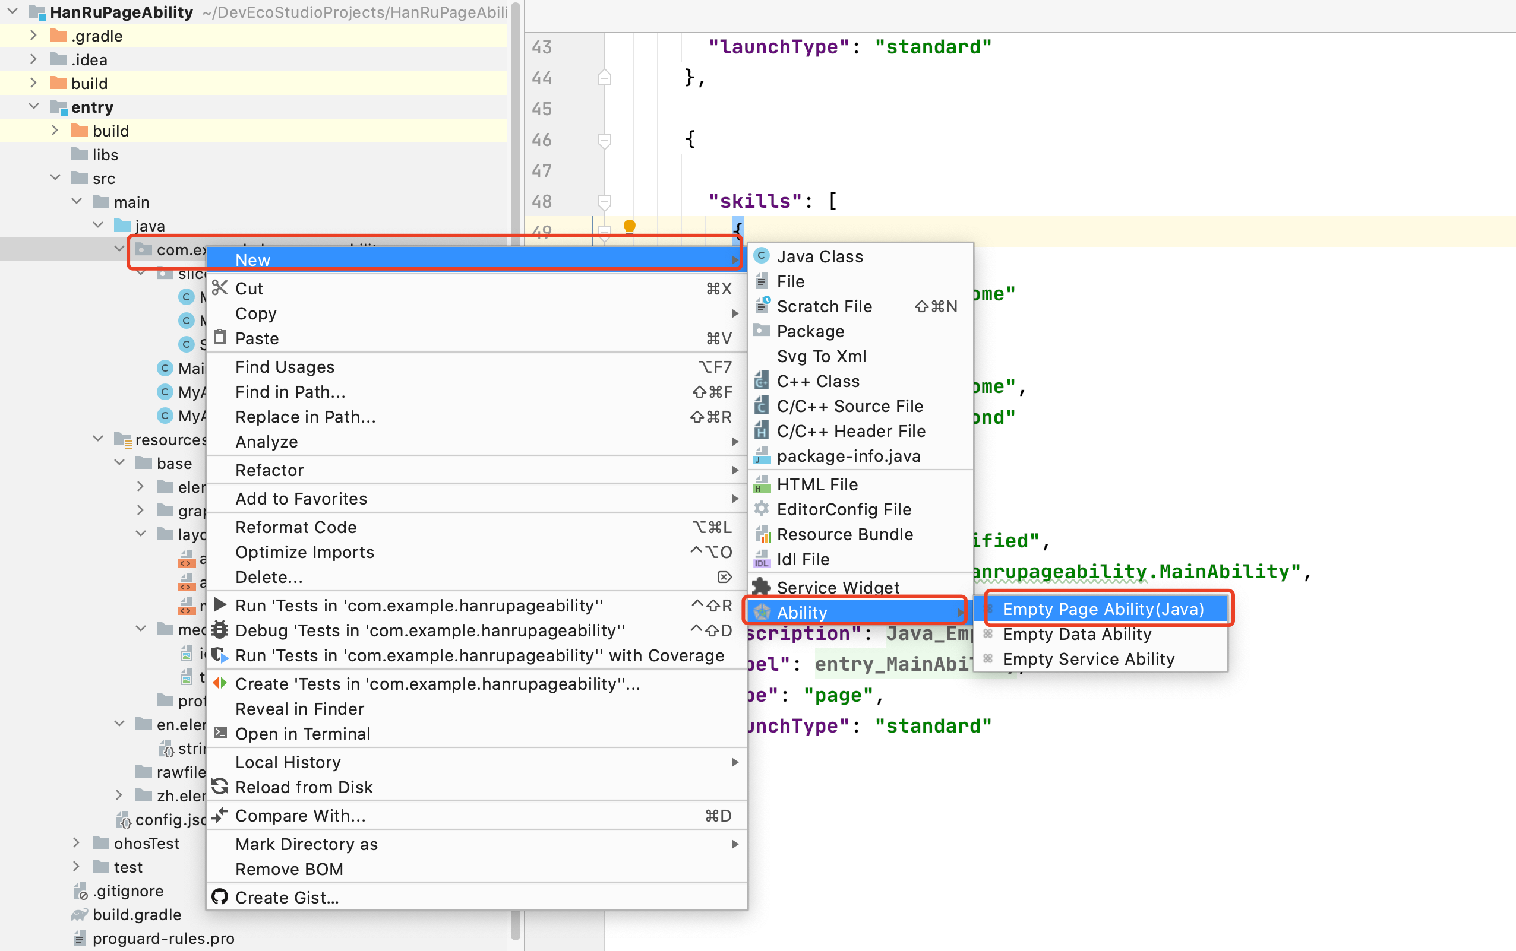Screen dimensions: 1516x951
Task: Expand the .gradle folder
Action: click(34, 35)
